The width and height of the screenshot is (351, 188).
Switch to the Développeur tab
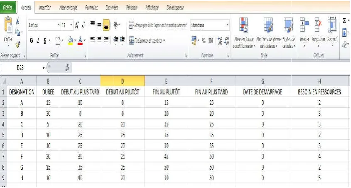(175, 7)
